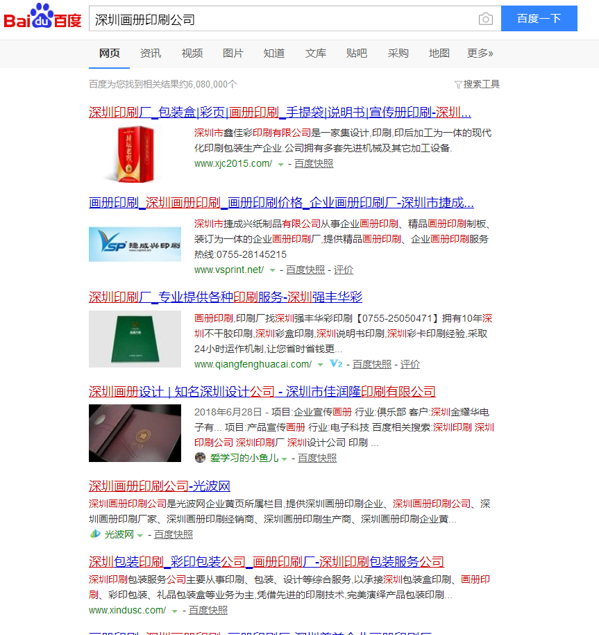
Task: Open the maroon album cover thumbnail
Action: coord(135,434)
